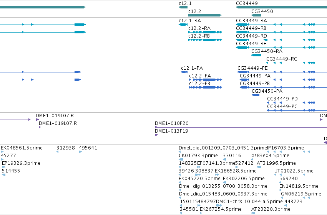
Task: Select BAC clone DME1-010P20
Action: pyautogui.click(x=172, y=123)
